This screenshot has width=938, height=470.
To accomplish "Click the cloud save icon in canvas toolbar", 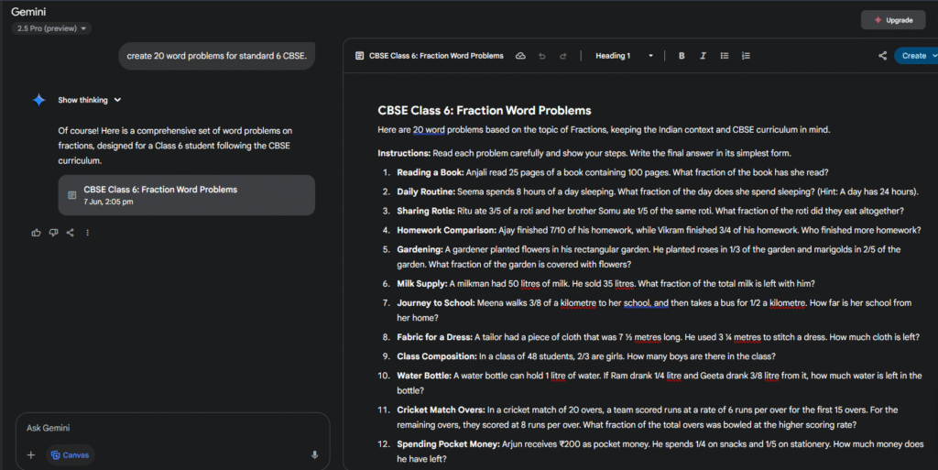I will pos(520,56).
